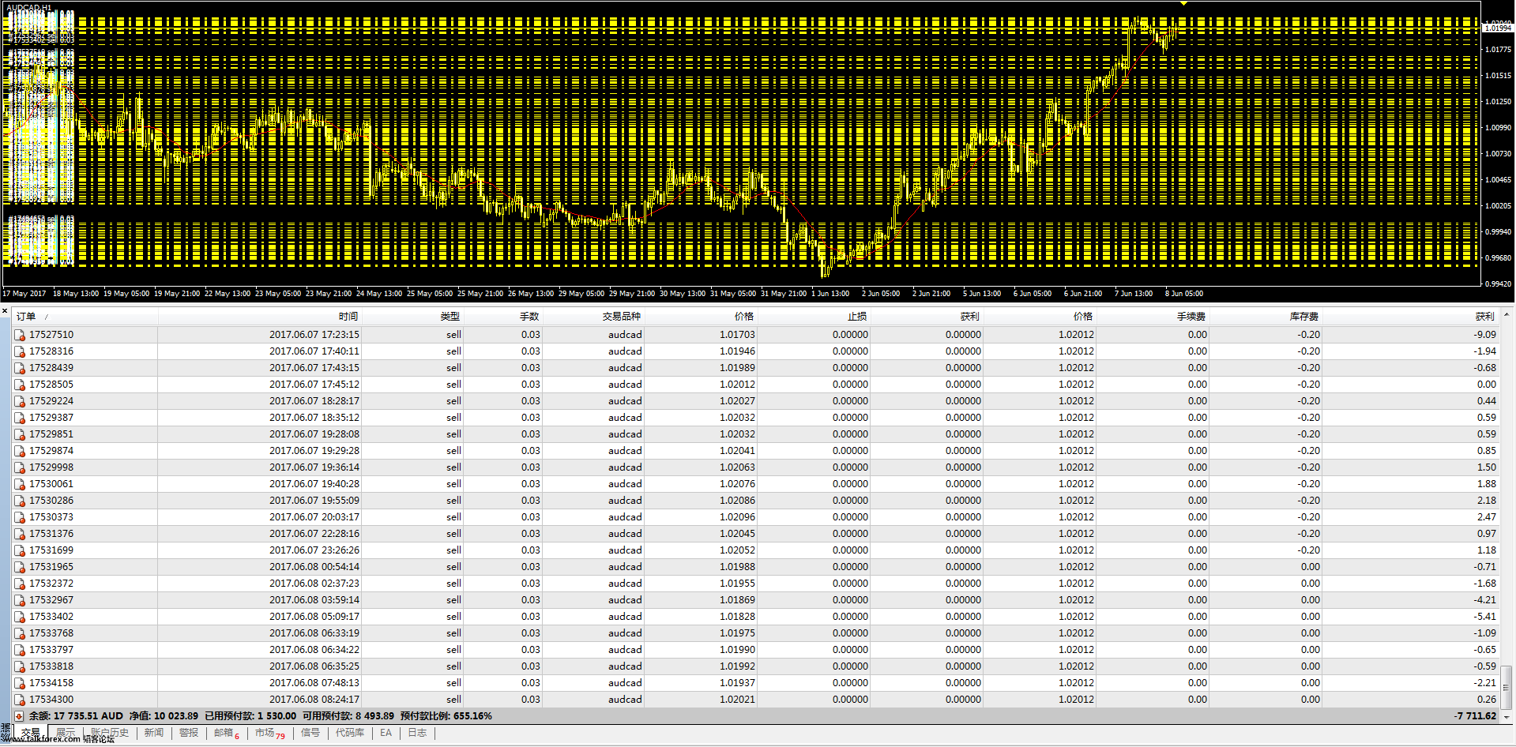
Task: Click the order icon for ticket 17531699
Action: pyautogui.click(x=20, y=550)
